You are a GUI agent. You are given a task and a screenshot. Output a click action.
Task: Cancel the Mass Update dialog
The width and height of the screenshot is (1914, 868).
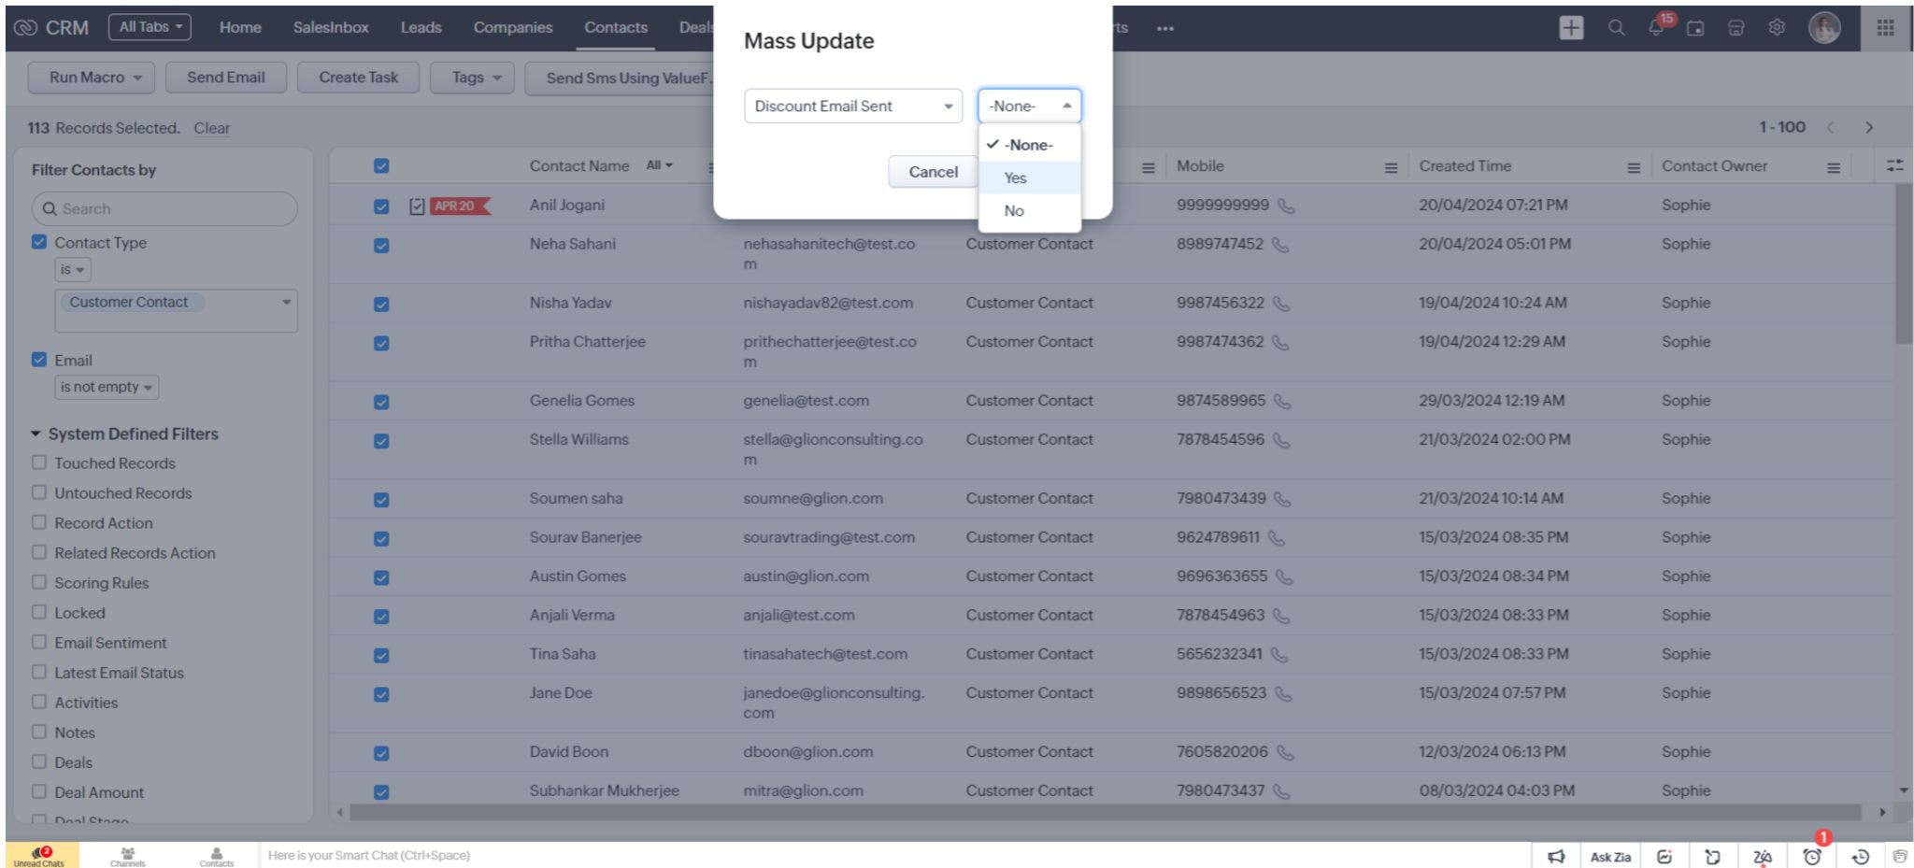click(x=932, y=172)
